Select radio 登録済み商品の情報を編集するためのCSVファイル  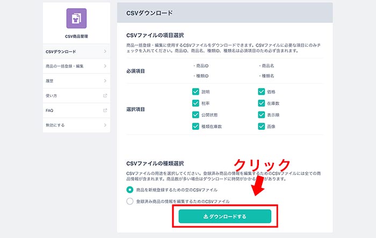130,201
